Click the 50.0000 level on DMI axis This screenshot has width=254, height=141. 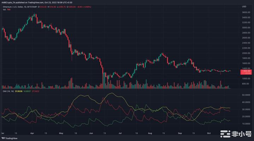[246, 95]
